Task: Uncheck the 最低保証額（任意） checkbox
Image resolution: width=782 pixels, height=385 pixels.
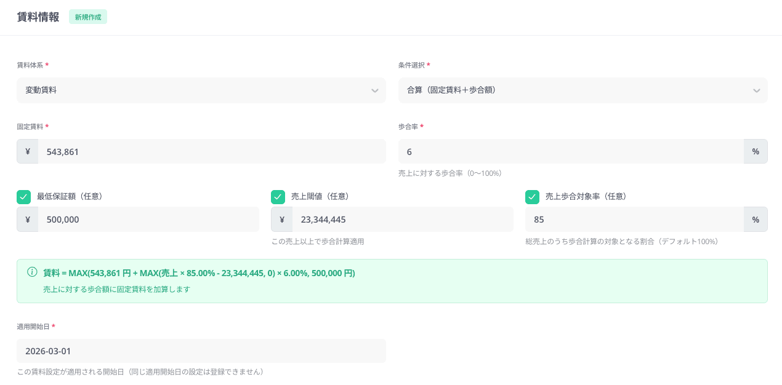Action: coord(23,197)
